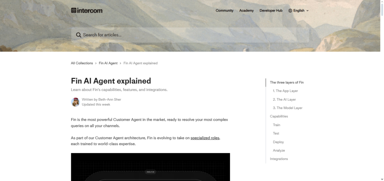This screenshot has height=181, width=384.
Task: Jump to The three layers of Fin
Action: 287,82
